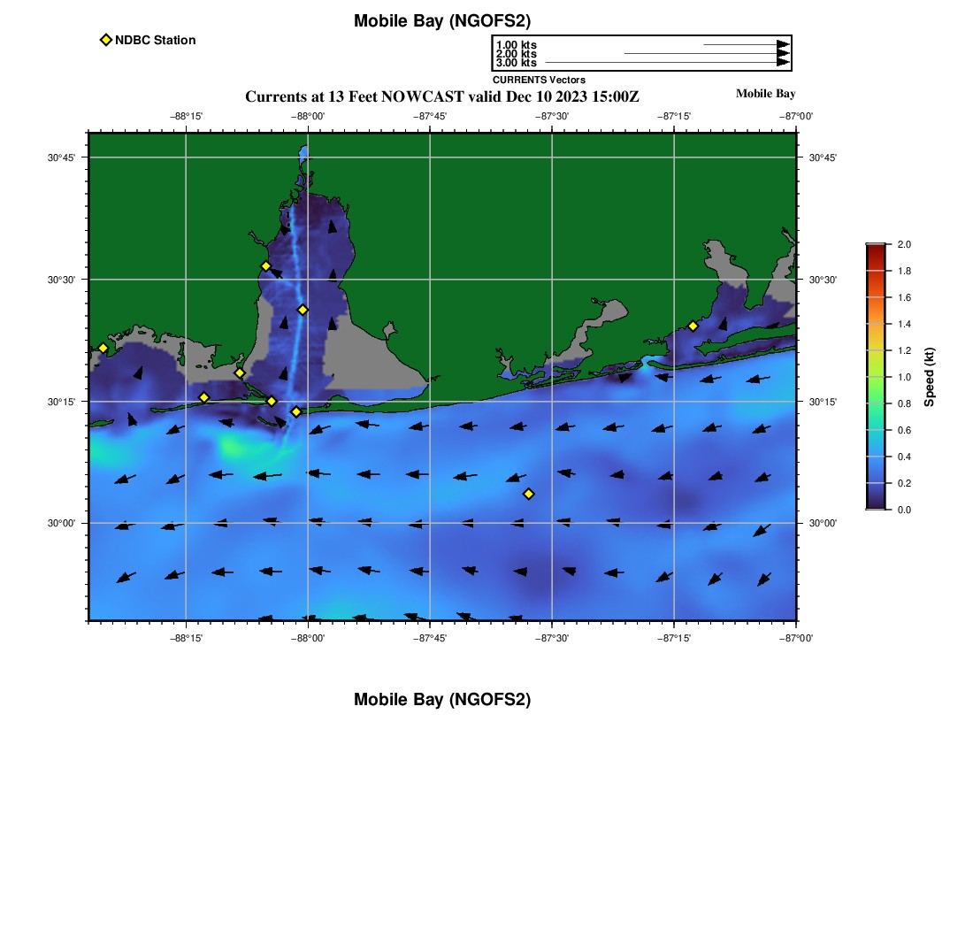973x929 pixels.
Task: Click the northernmost station marker in Mobile Bay
Action: (x=265, y=266)
